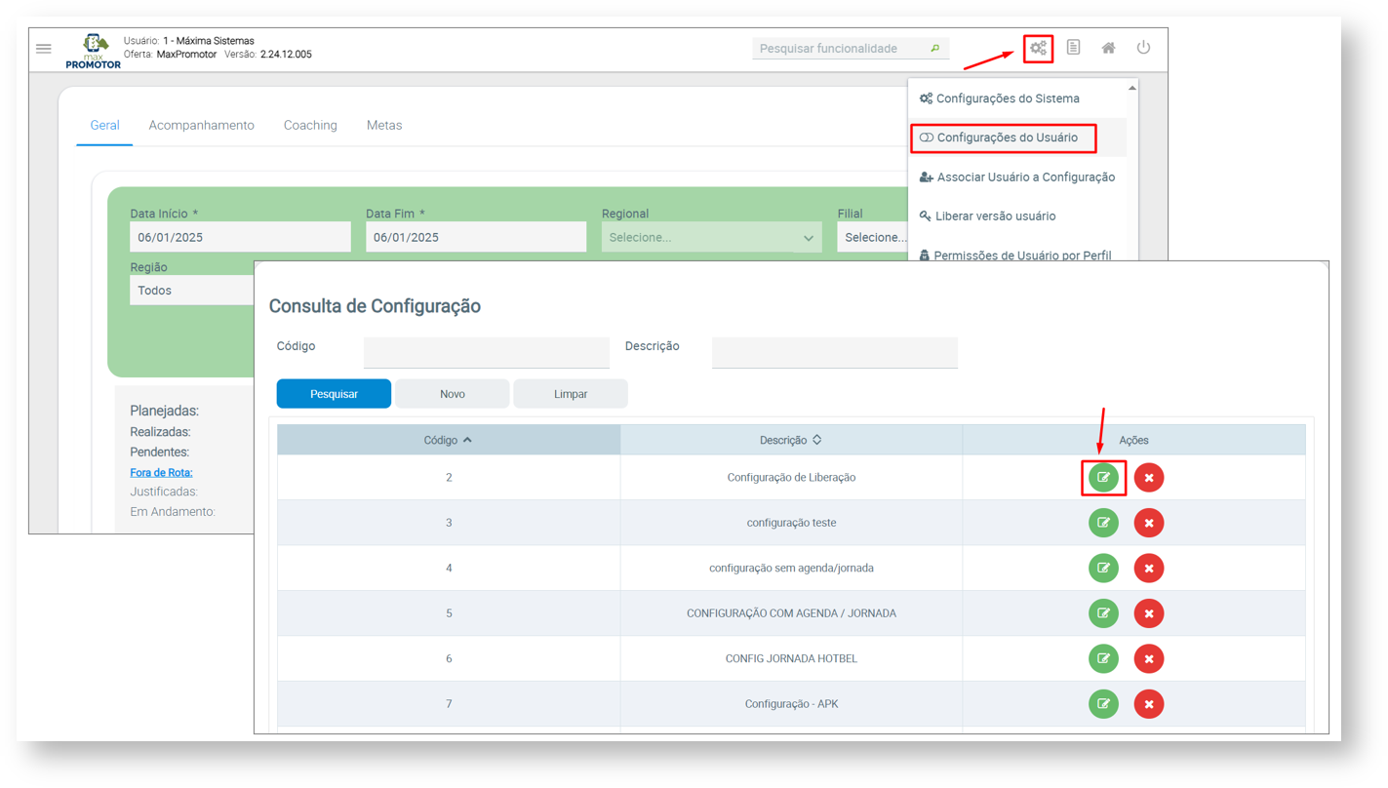Edit CONFIGURAÇÃO COM AGENDA / JORNADA row
Image resolution: width=1388 pixels, height=788 pixels.
1103,613
